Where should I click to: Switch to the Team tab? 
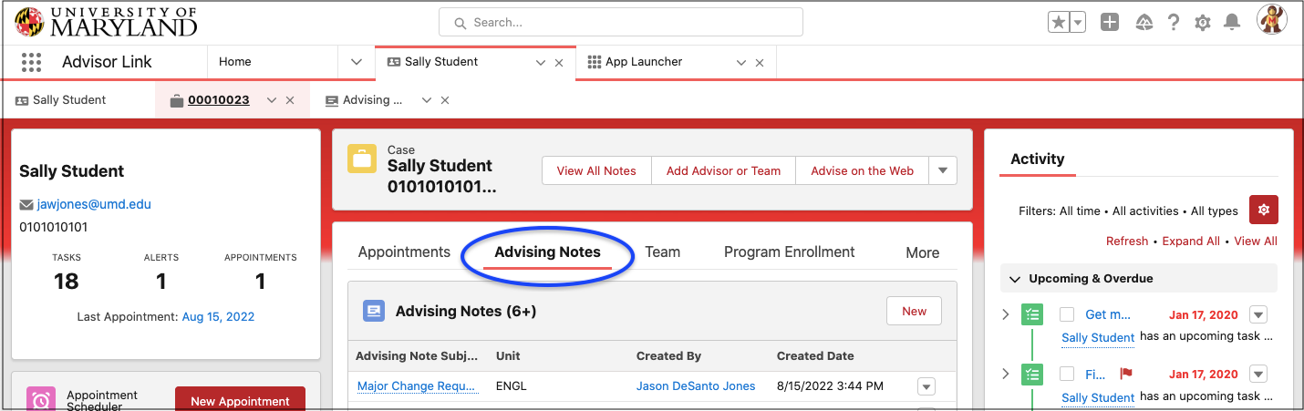(x=663, y=252)
